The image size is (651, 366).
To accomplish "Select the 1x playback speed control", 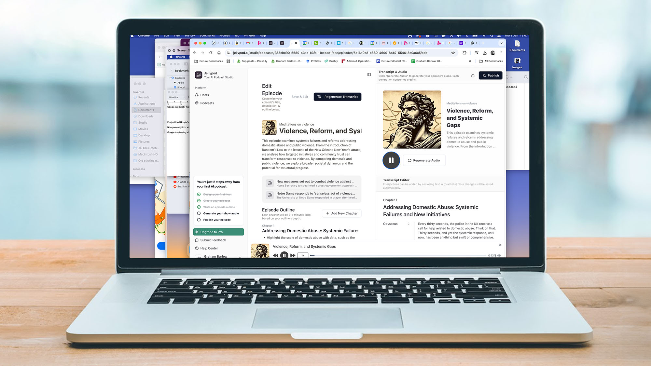I will tap(303, 255).
